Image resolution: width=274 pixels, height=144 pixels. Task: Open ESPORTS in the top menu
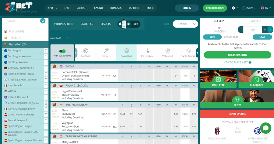pyautogui.click(x=134, y=8)
